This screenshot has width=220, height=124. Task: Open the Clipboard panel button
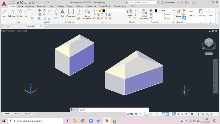[x=201, y=15]
